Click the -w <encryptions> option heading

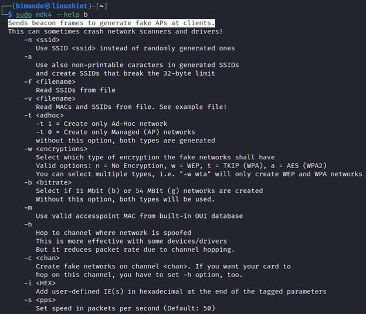(x=56, y=149)
